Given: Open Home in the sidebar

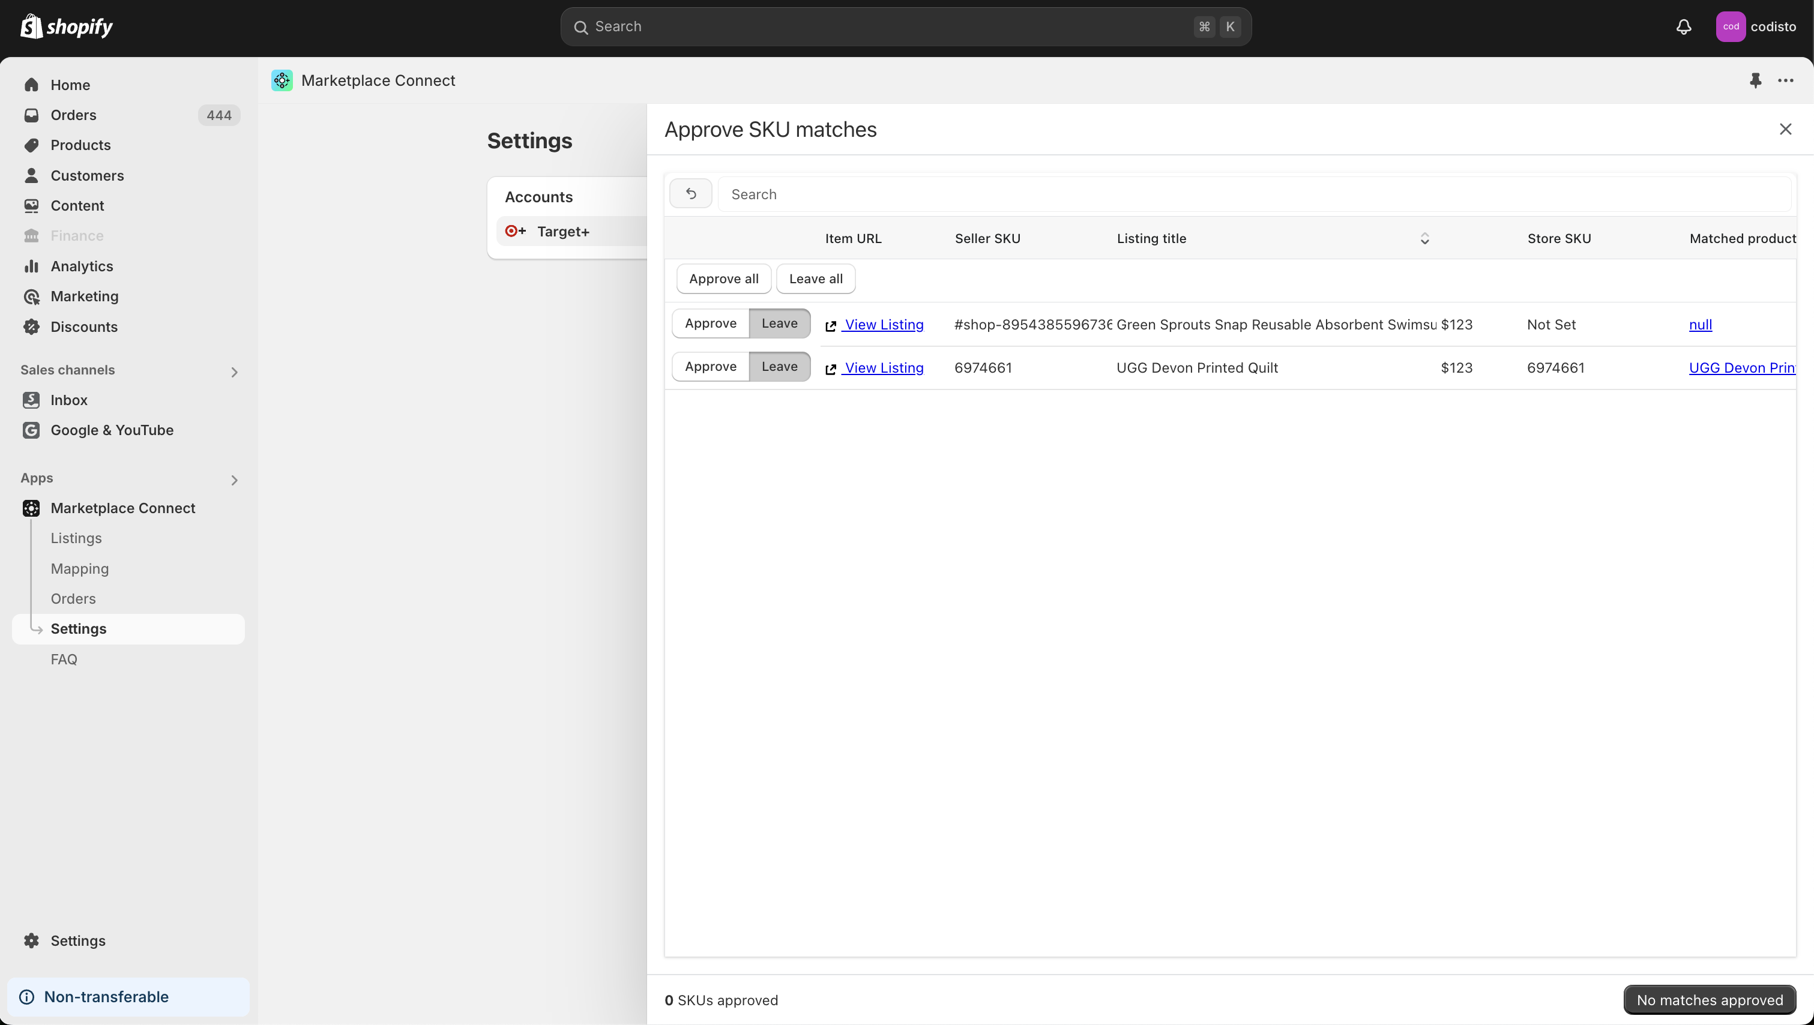Looking at the screenshot, I should (128, 85).
